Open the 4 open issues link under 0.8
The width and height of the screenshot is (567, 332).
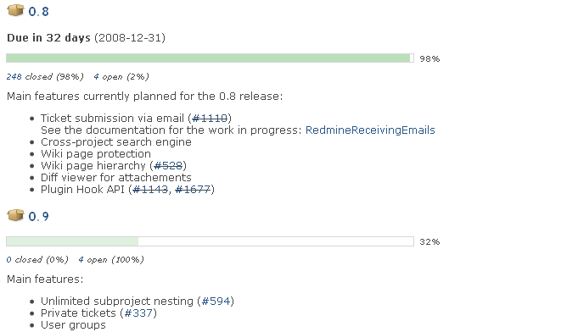(x=96, y=76)
